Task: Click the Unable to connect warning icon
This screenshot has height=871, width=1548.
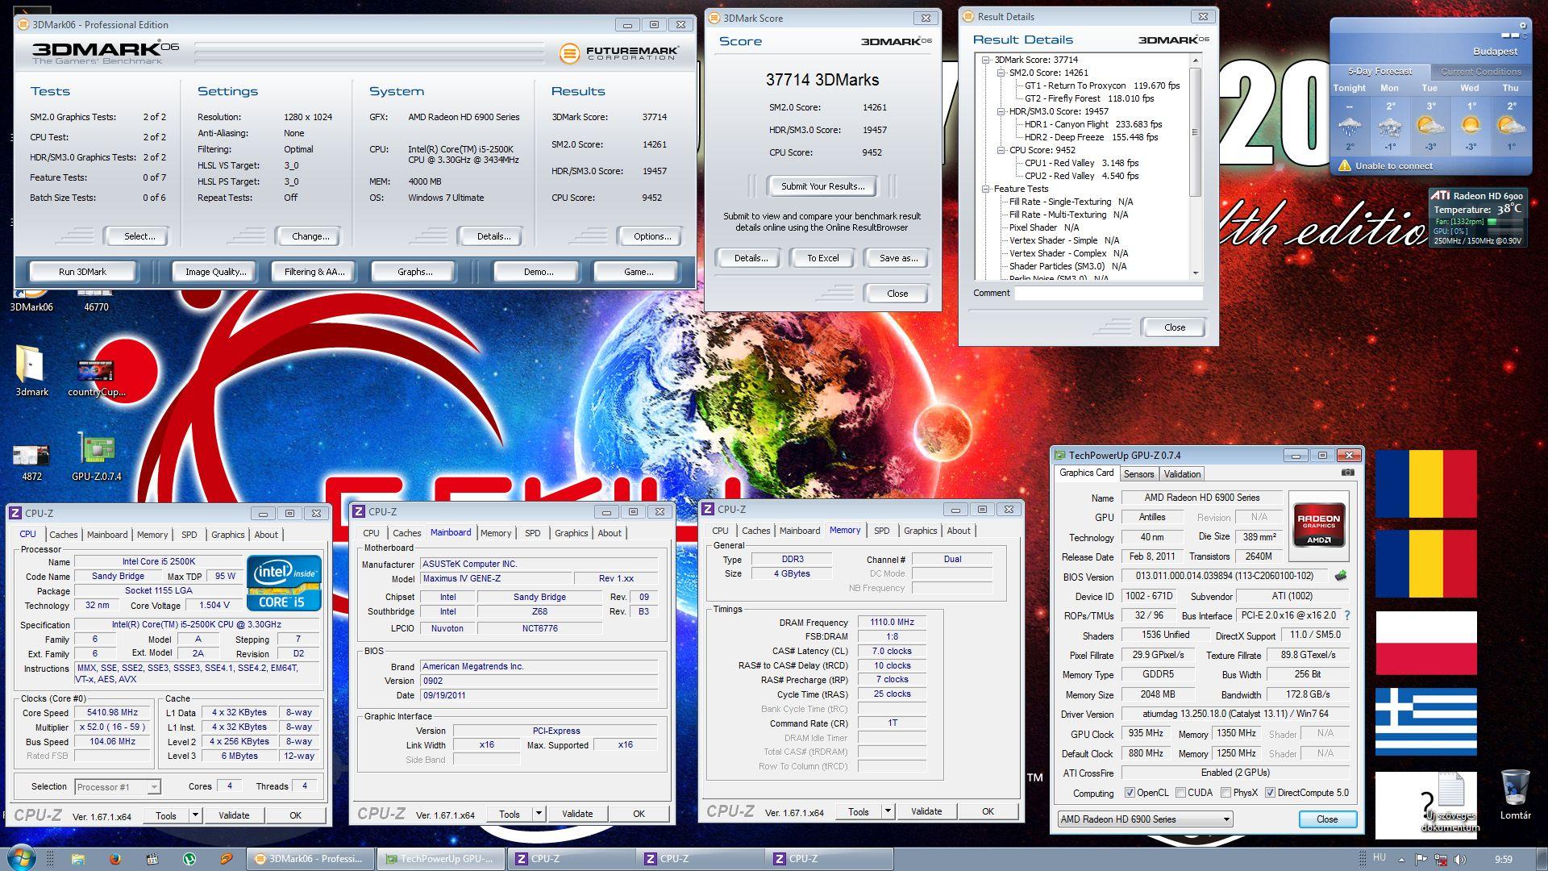Action: 1344,165
